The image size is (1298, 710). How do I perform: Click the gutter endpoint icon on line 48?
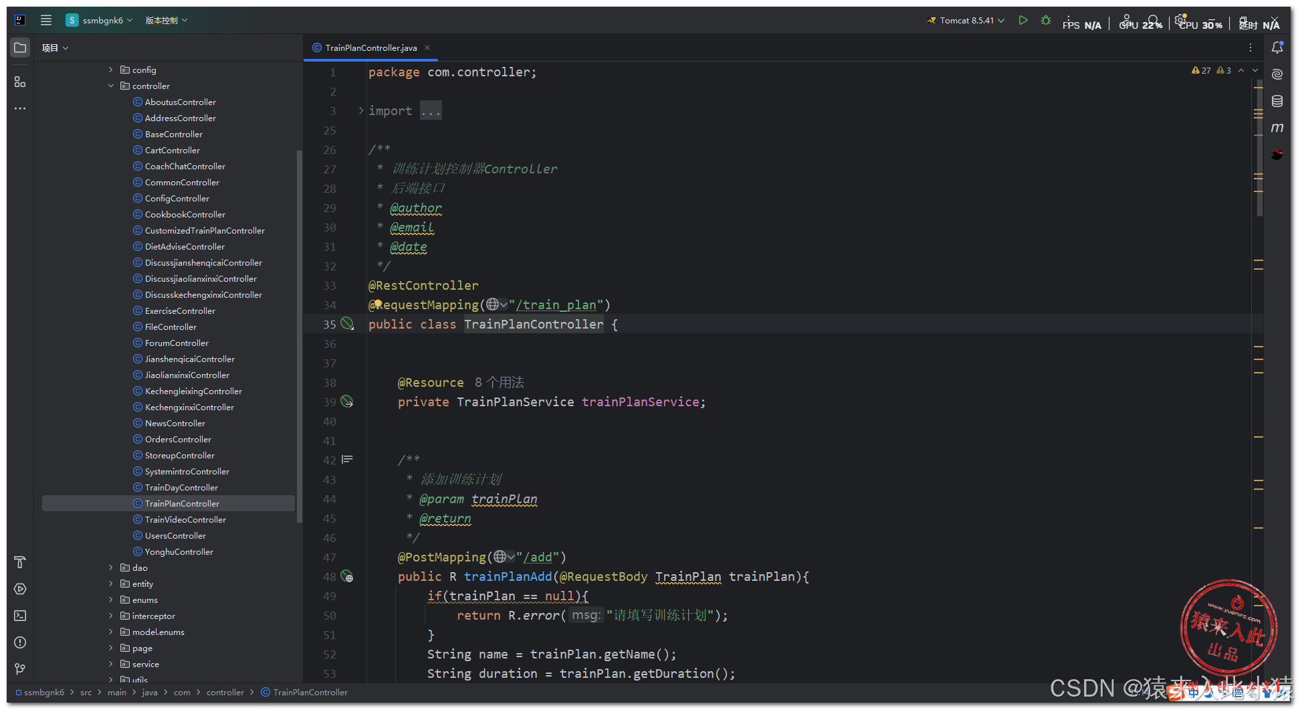click(347, 576)
